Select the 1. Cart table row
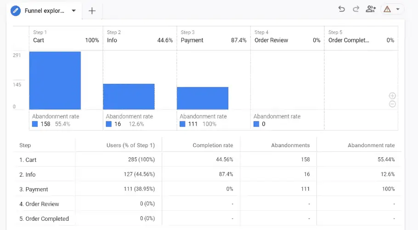The image size is (418, 230). [207, 160]
